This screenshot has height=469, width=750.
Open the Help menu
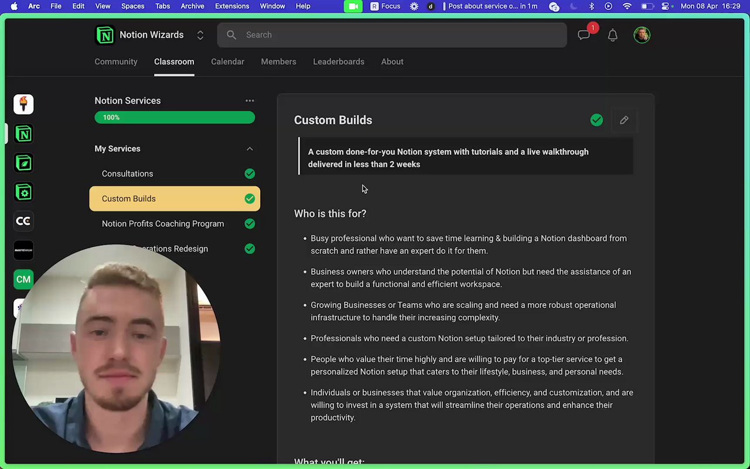click(x=303, y=6)
